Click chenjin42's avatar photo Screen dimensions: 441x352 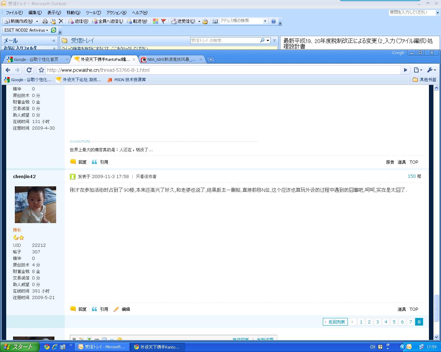(x=35, y=205)
